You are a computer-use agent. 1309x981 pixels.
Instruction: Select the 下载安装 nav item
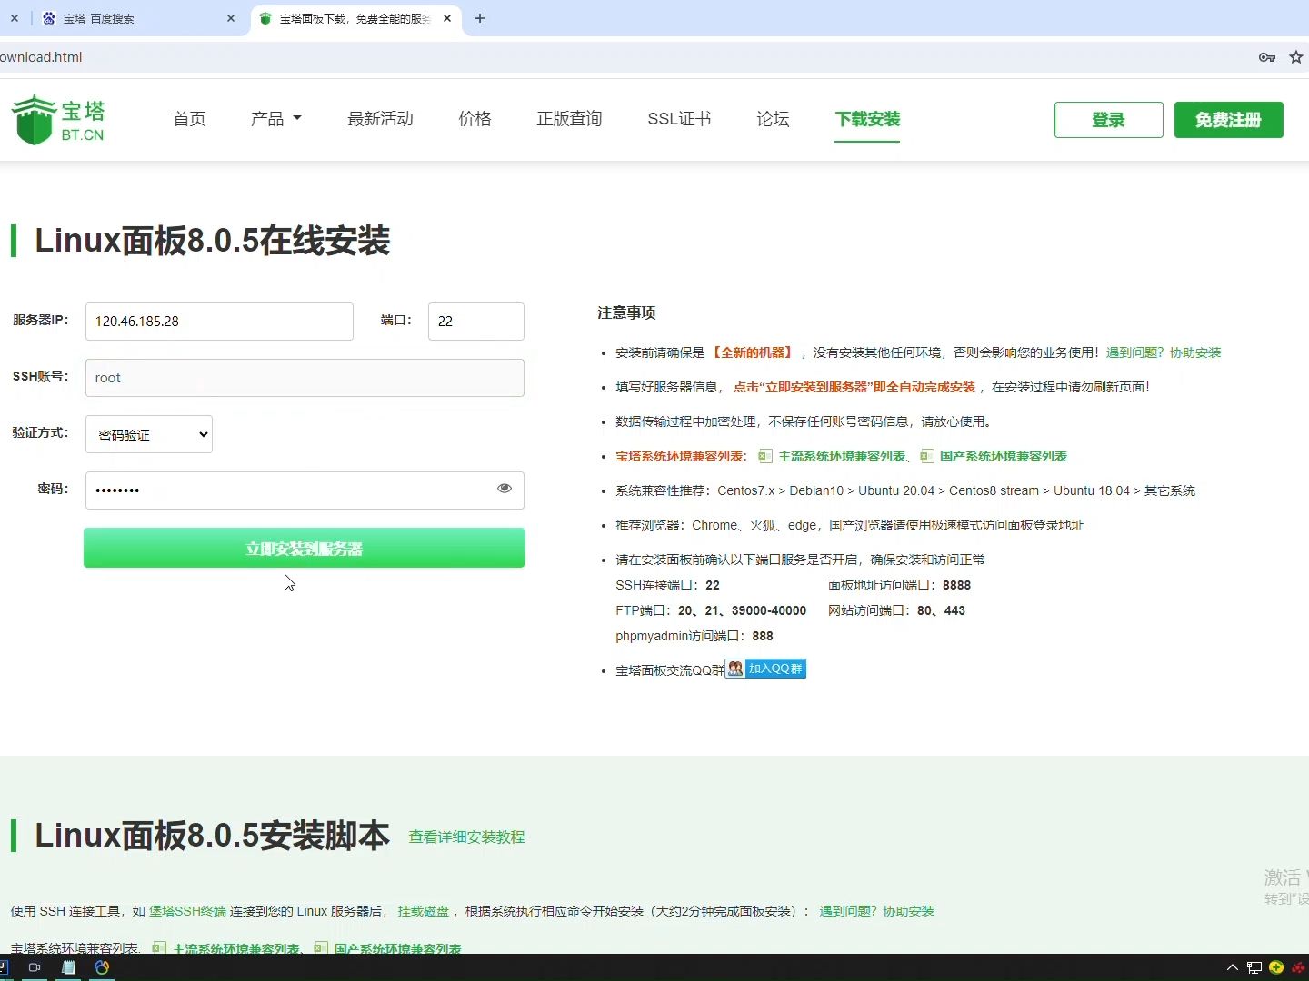pos(867,119)
